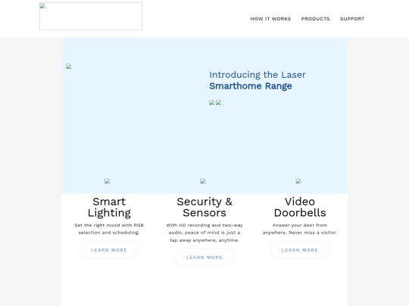This screenshot has height=306, width=409.
Task: Click the second badge image under Smarthome Range
Action: (219, 103)
